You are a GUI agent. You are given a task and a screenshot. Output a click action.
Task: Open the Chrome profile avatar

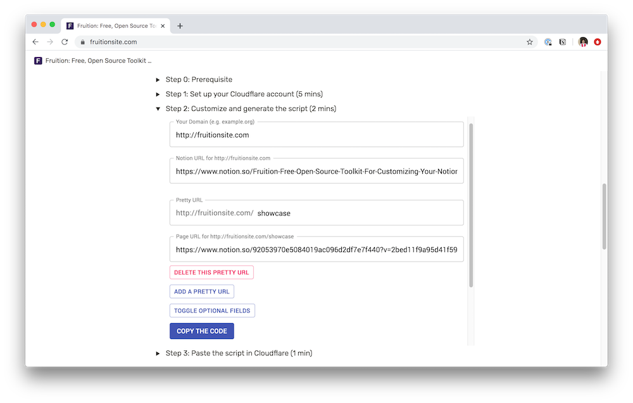coord(582,42)
